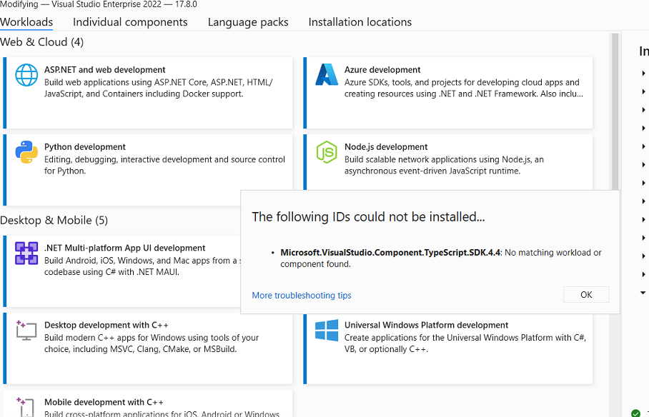Go to the Installation locations tab
Image resolution: width=649 pixels, height=417 pixels.
pyautogui.click(x=360, y=22)
